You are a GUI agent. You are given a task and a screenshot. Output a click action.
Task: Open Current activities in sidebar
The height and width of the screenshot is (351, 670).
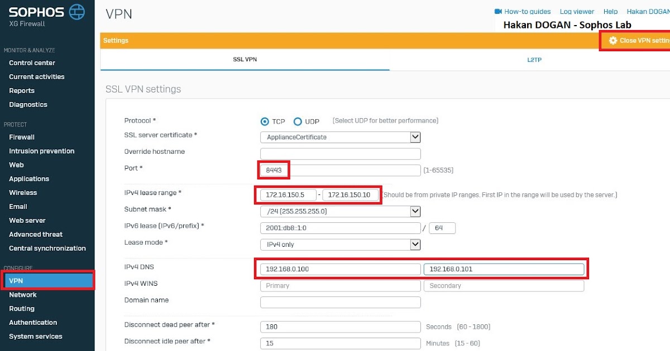(x=37, y=77)
